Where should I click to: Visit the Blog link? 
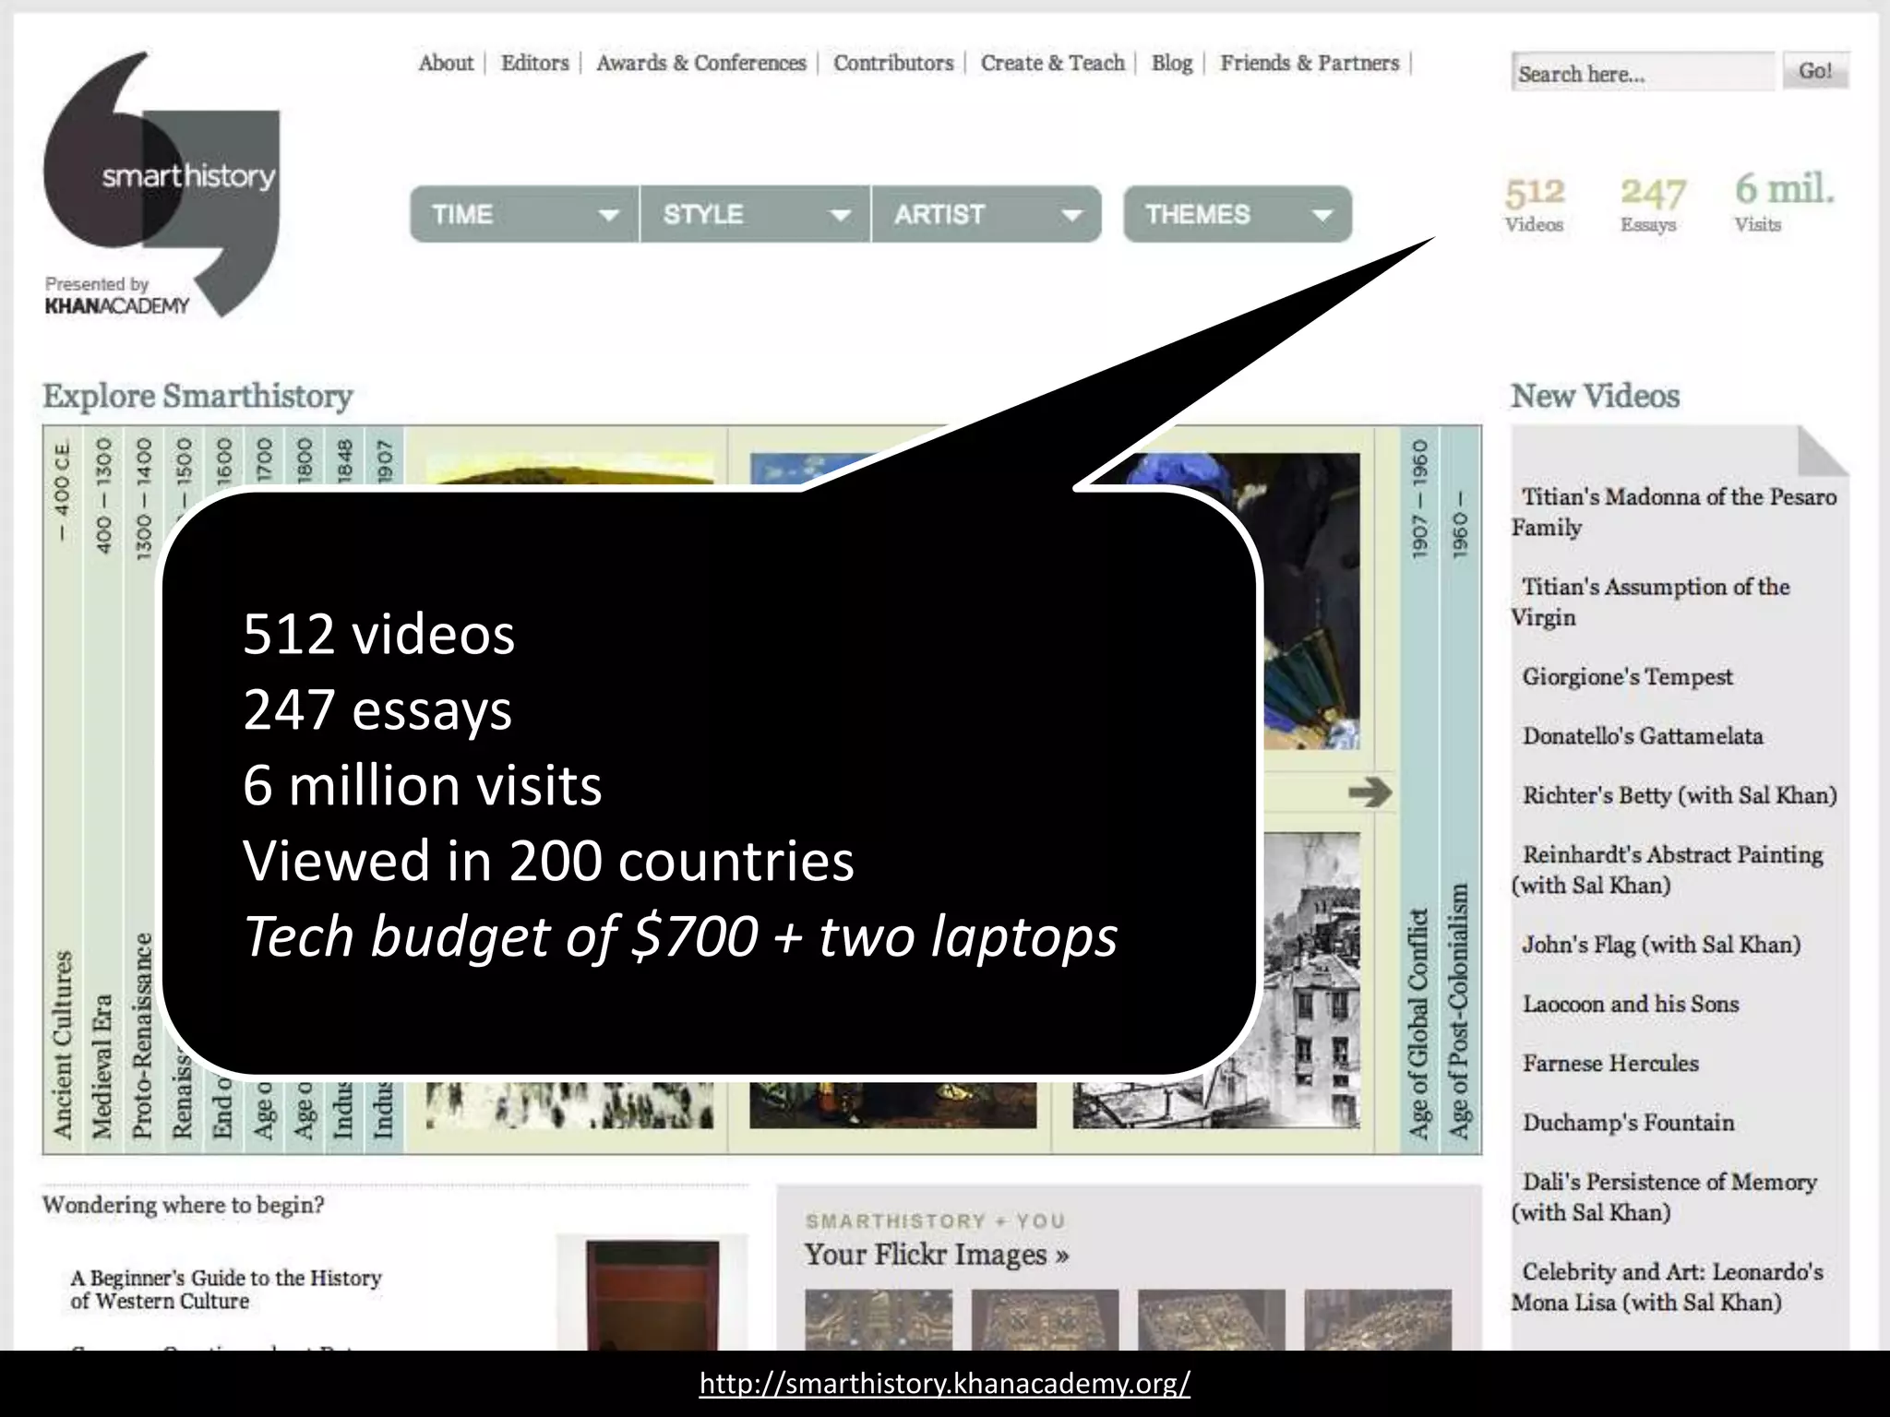pos(1172,63)
